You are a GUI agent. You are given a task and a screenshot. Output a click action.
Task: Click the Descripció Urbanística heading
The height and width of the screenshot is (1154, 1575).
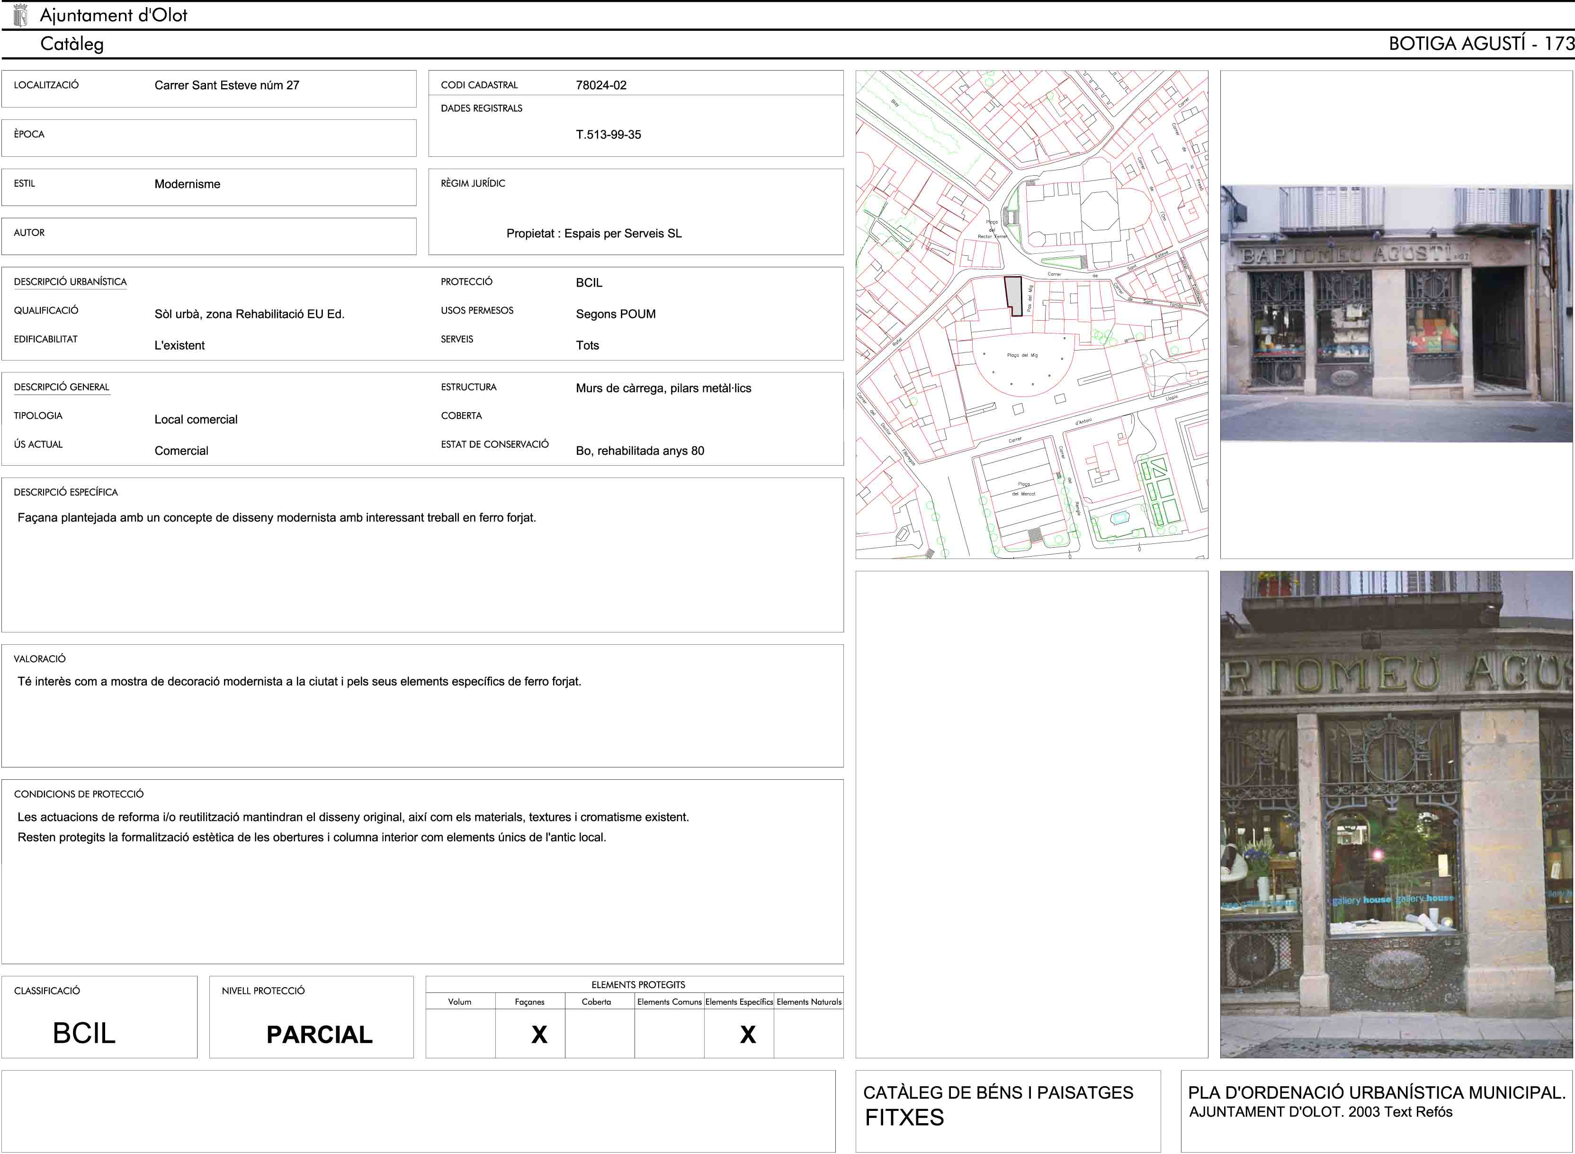point(70,282)
